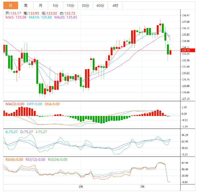
Task: Click the 收:133.72 close price text
Action: point(67,13)
